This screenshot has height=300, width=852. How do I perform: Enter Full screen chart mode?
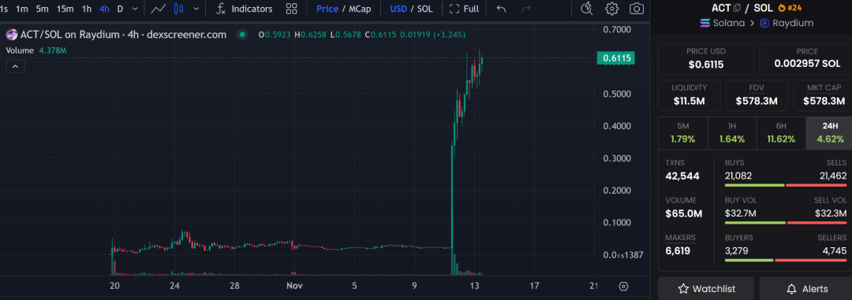pos(465,9)
